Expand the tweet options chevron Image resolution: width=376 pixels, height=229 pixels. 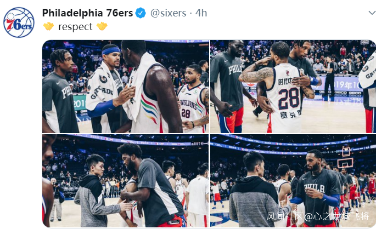372,13
